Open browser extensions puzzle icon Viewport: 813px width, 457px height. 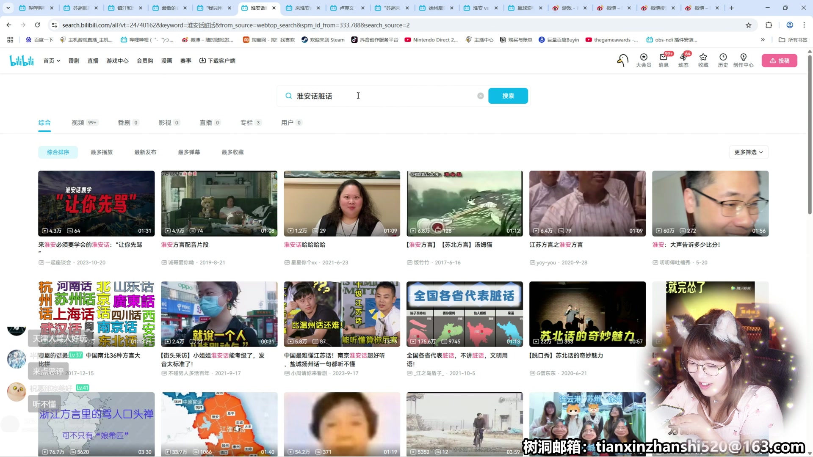(x=769, y=25)
